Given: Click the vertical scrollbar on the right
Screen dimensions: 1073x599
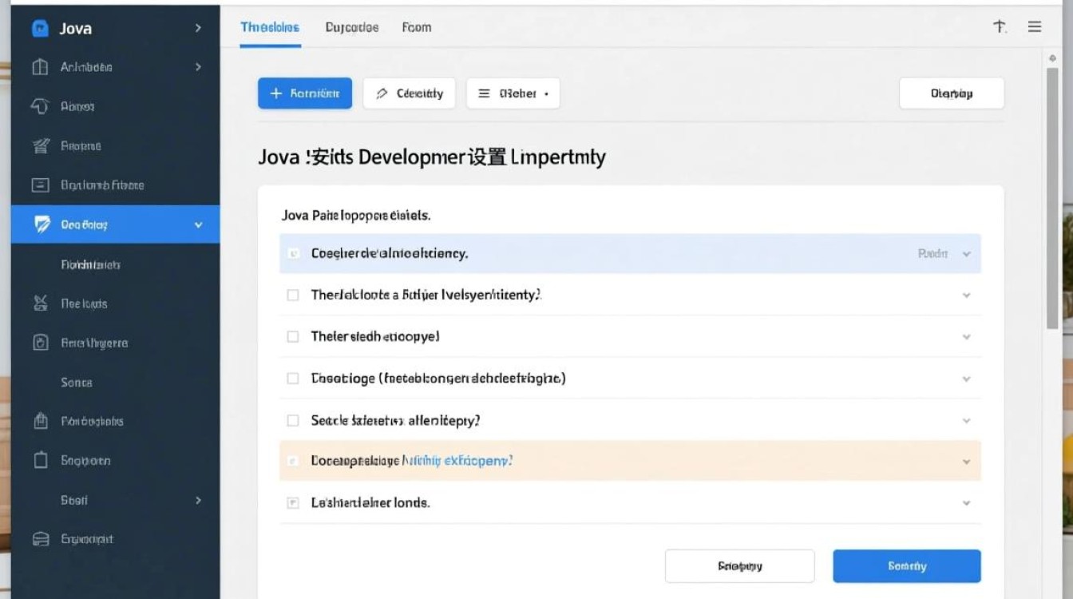Looking at the screenshot, I should (1052, 200).
